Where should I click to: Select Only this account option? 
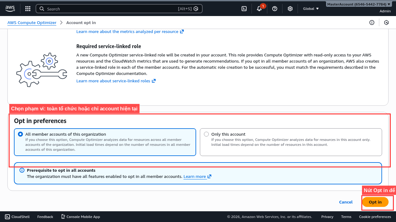[207, 134]
